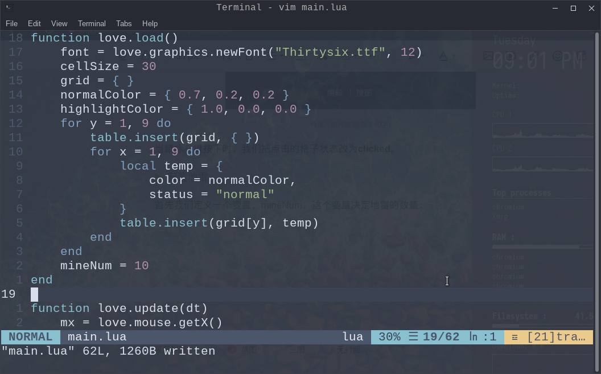
Task: Click 'function love.update(dt)' line
Action: [x=119, y=309]
